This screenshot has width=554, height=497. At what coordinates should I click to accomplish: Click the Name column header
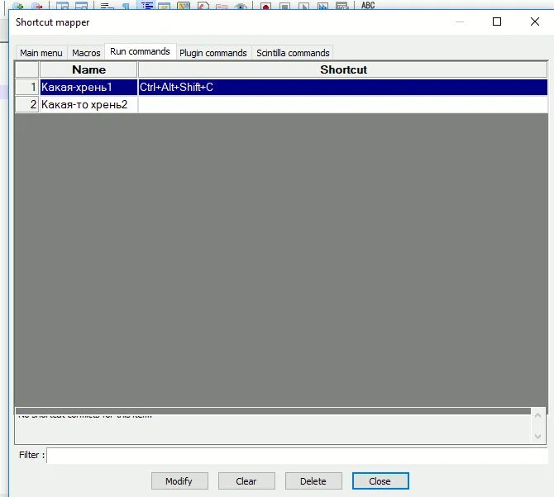(88, 69)
